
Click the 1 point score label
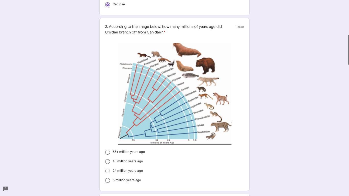click(239, 27)
